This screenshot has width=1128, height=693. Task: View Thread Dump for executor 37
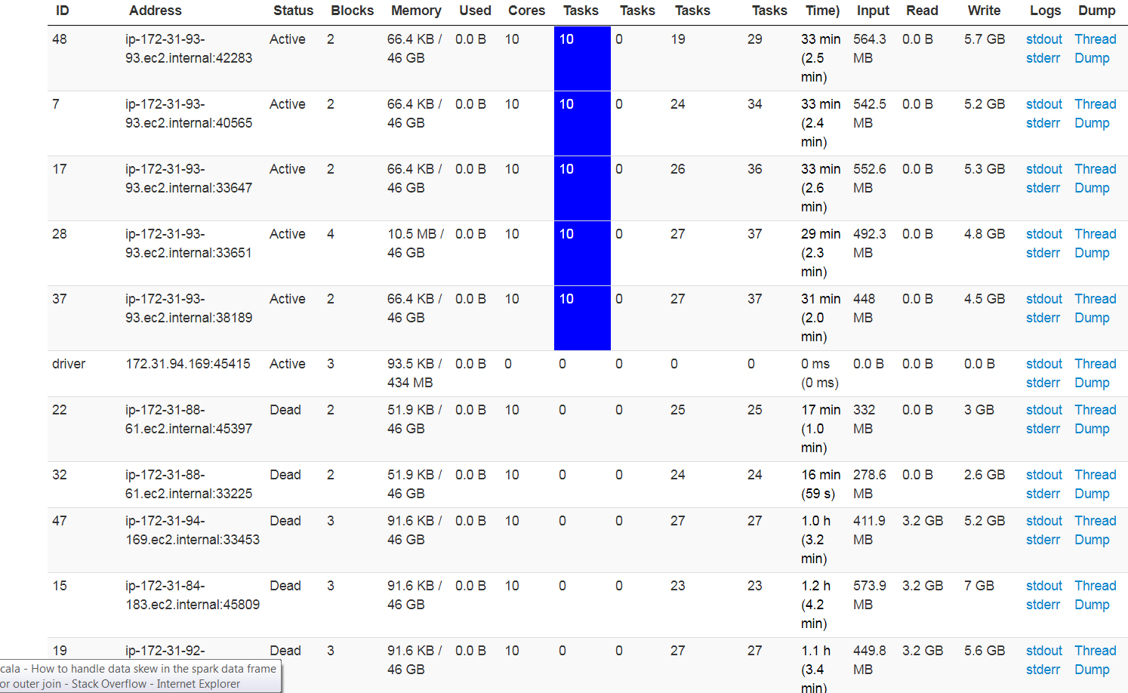pos(1095,308)
